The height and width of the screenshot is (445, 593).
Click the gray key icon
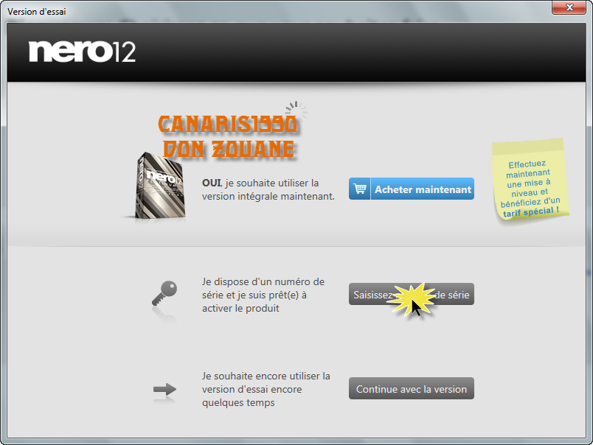point(163,294)
